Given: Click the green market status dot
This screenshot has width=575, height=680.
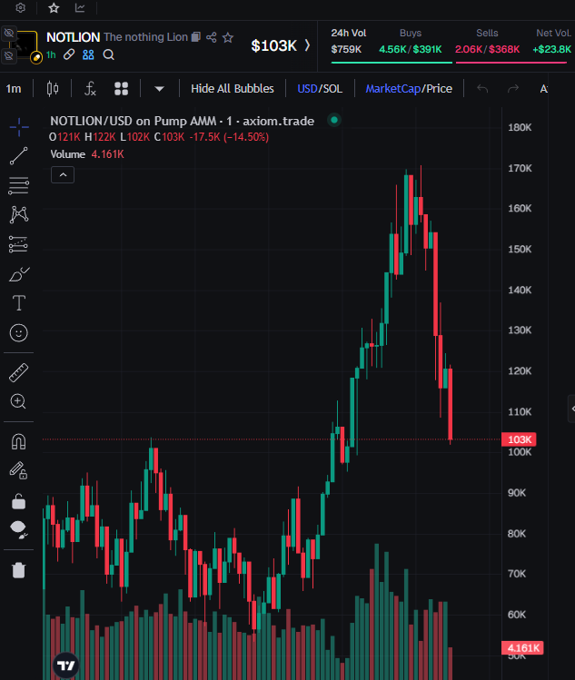Looking at the screenshot, I should 334,120.
